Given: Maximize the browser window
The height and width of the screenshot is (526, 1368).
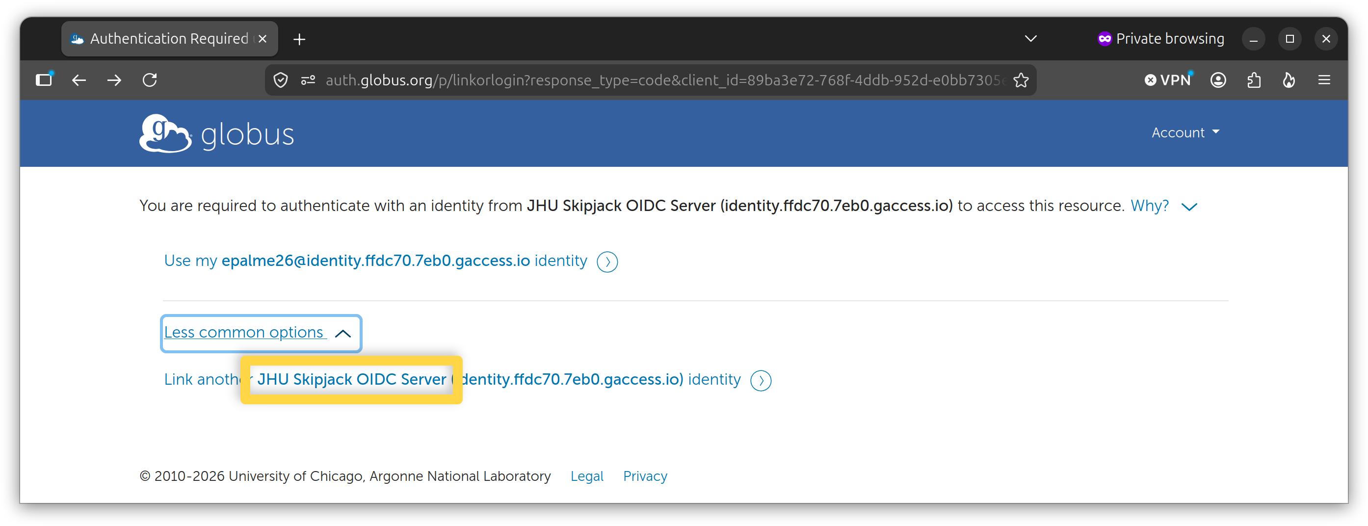Looking at the screenshot, I should [x=1290, y=39].
